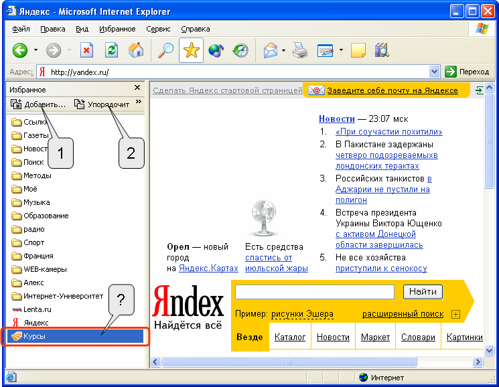Screen dimensions: 499x387
Task: Open «При соучастии похитили» news link
Action: [389, 132]
